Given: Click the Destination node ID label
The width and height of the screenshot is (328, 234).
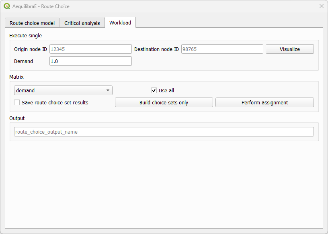Looking at the screenshot, I should (156, 49).
